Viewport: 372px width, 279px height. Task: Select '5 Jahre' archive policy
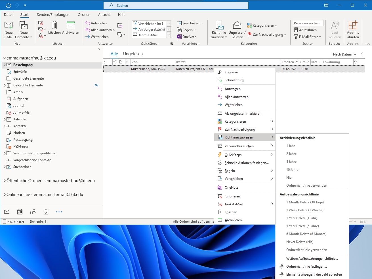point(291,162)
